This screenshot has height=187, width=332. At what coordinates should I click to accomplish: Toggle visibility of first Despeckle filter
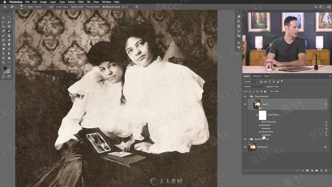(x=260, y=125)
